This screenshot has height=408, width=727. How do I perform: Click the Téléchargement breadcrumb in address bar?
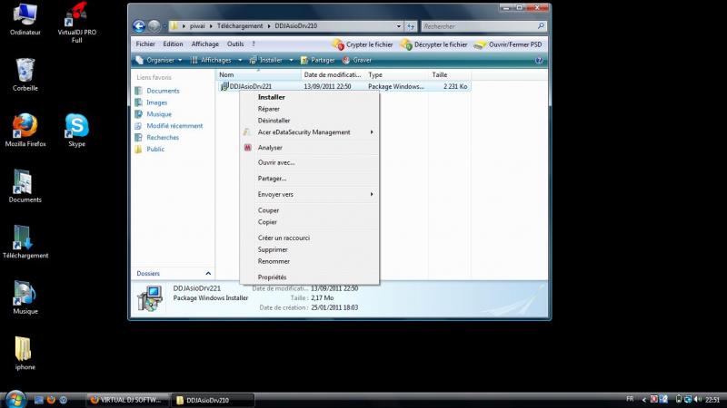pyautogui.click(x=240, y=26)
